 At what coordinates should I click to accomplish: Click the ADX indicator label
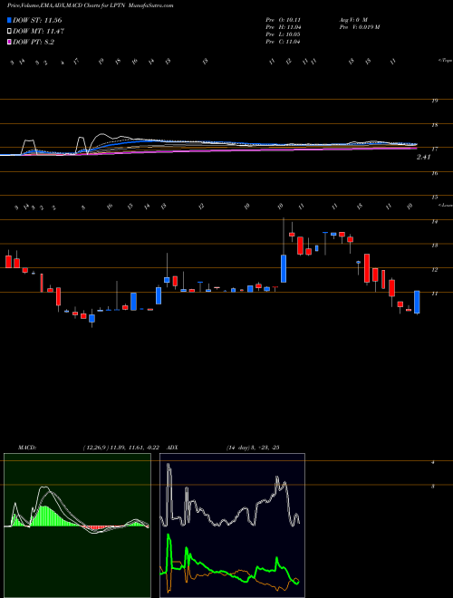click(172, 447)
